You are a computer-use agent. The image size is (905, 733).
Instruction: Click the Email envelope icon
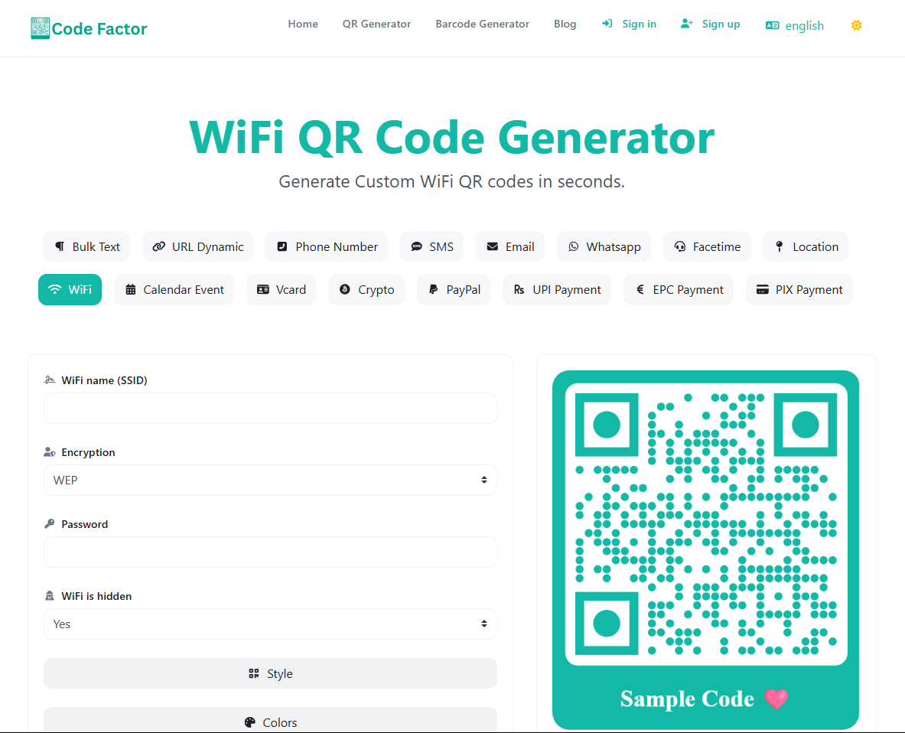(x=493, y=246)
